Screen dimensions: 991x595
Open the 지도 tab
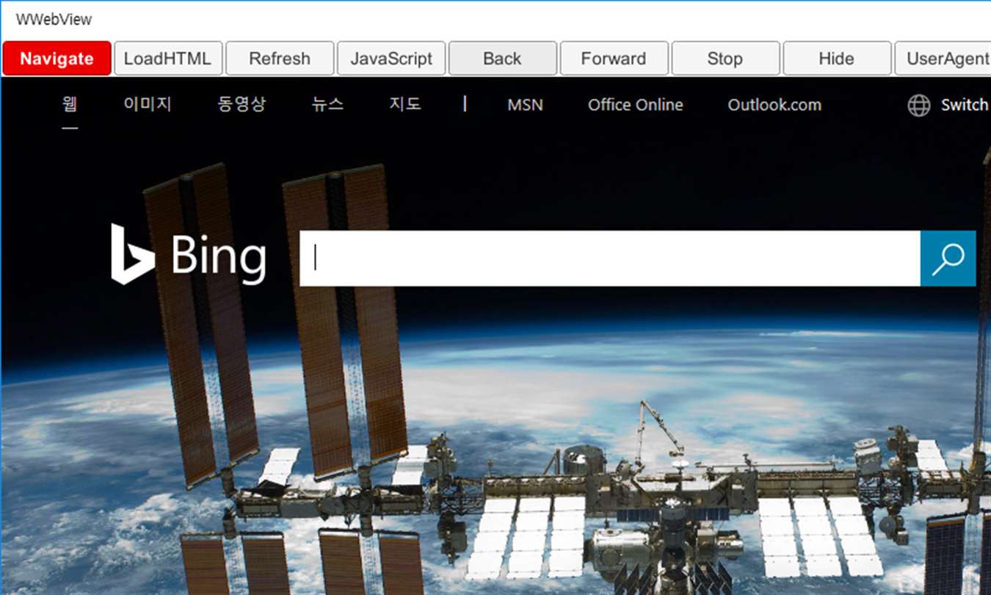(x=405, y=104)
